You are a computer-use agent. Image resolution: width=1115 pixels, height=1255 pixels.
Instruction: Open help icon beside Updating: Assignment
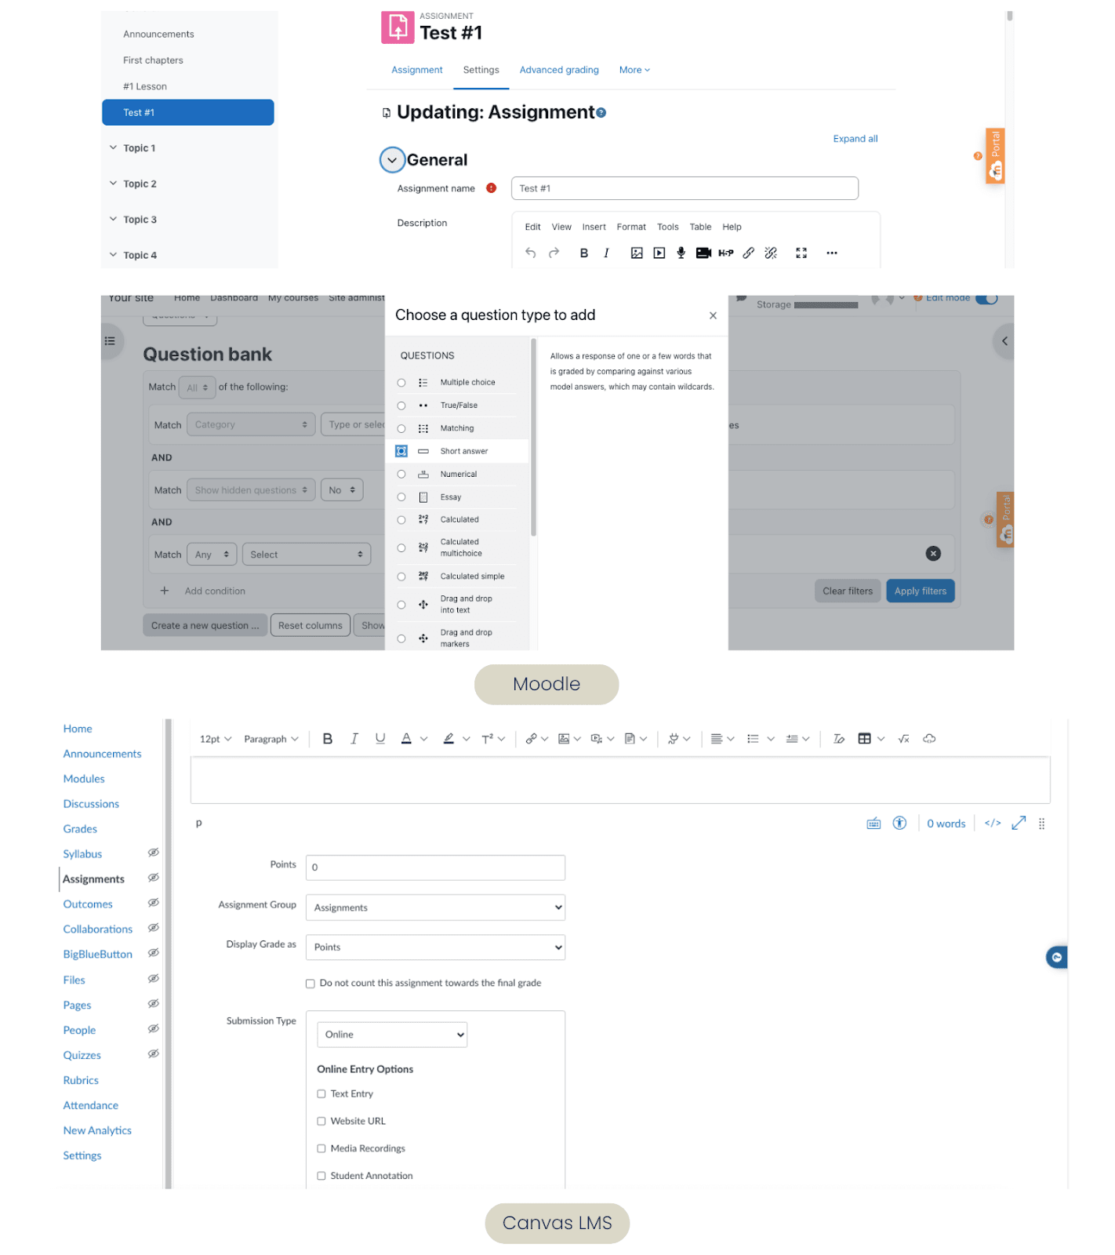(x=601, y=113)
